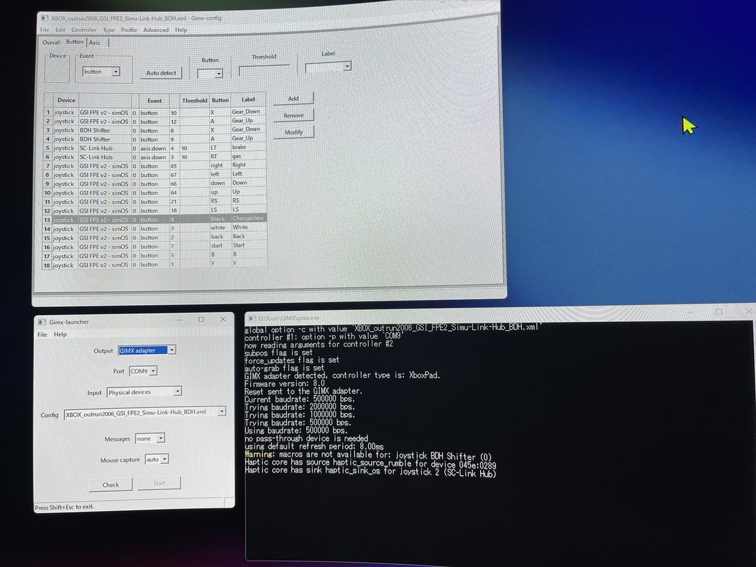
Task: Open the Type menu in Gimx-config
Action: coord(109,30)
